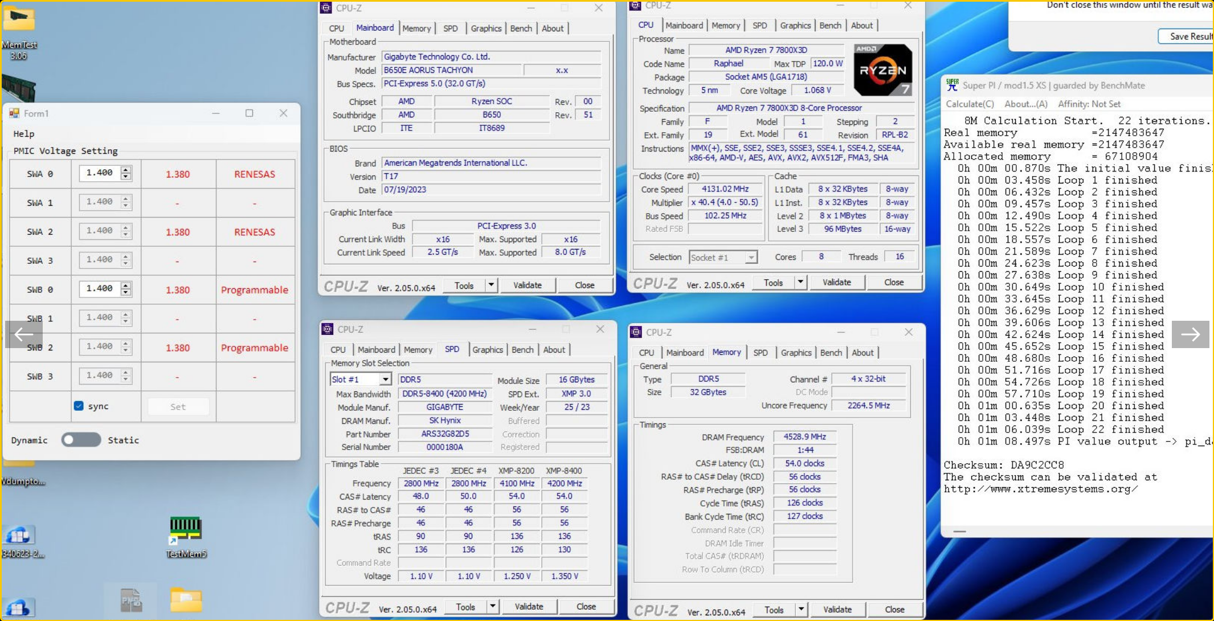Click the SWB 0 voltage input field
The height and width of the screenshot is (621, 1214).
click(100, 289)
